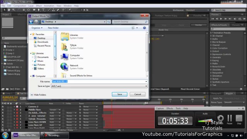The width and height of the screenshot is (247, 139).
Task: Open the File name history dropdown arrow
Action: (146, 81)
